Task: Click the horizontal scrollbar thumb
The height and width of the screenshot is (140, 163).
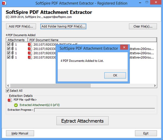Action: pos(51,86)
